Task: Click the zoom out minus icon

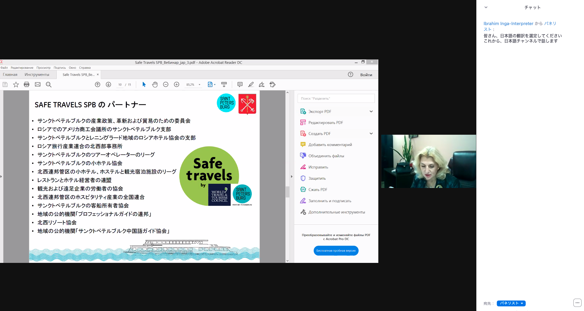Action: coord(166,85)
